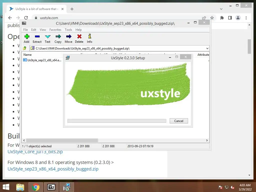Open the Chrome tab search chevron
Viewport: 256px width, 192px height.
221,9
